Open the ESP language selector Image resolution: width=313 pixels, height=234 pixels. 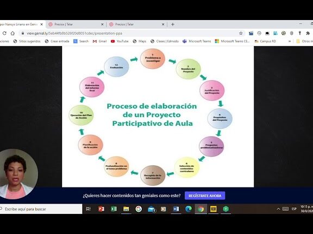(x=294, y=209)
